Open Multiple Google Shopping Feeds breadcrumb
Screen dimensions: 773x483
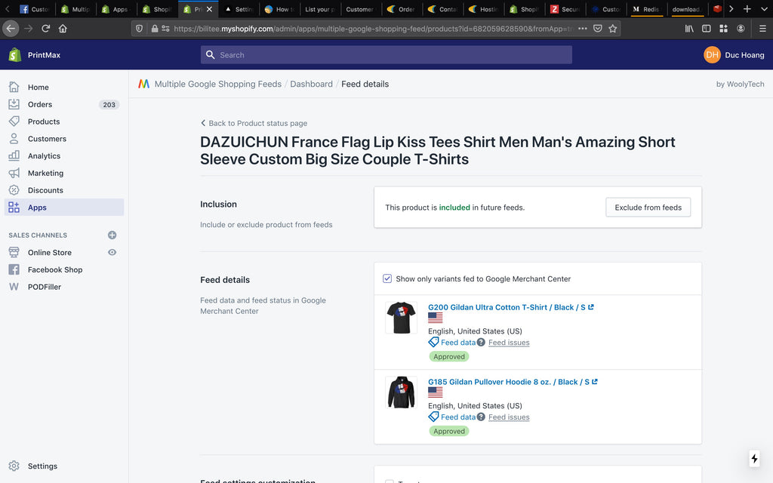[x=218, y=84]
